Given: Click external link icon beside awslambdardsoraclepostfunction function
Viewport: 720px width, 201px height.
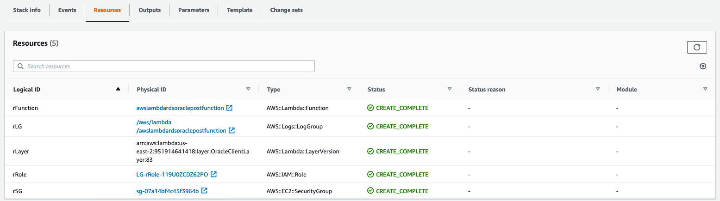Looking at the screenshot, I should click(229, 108).
